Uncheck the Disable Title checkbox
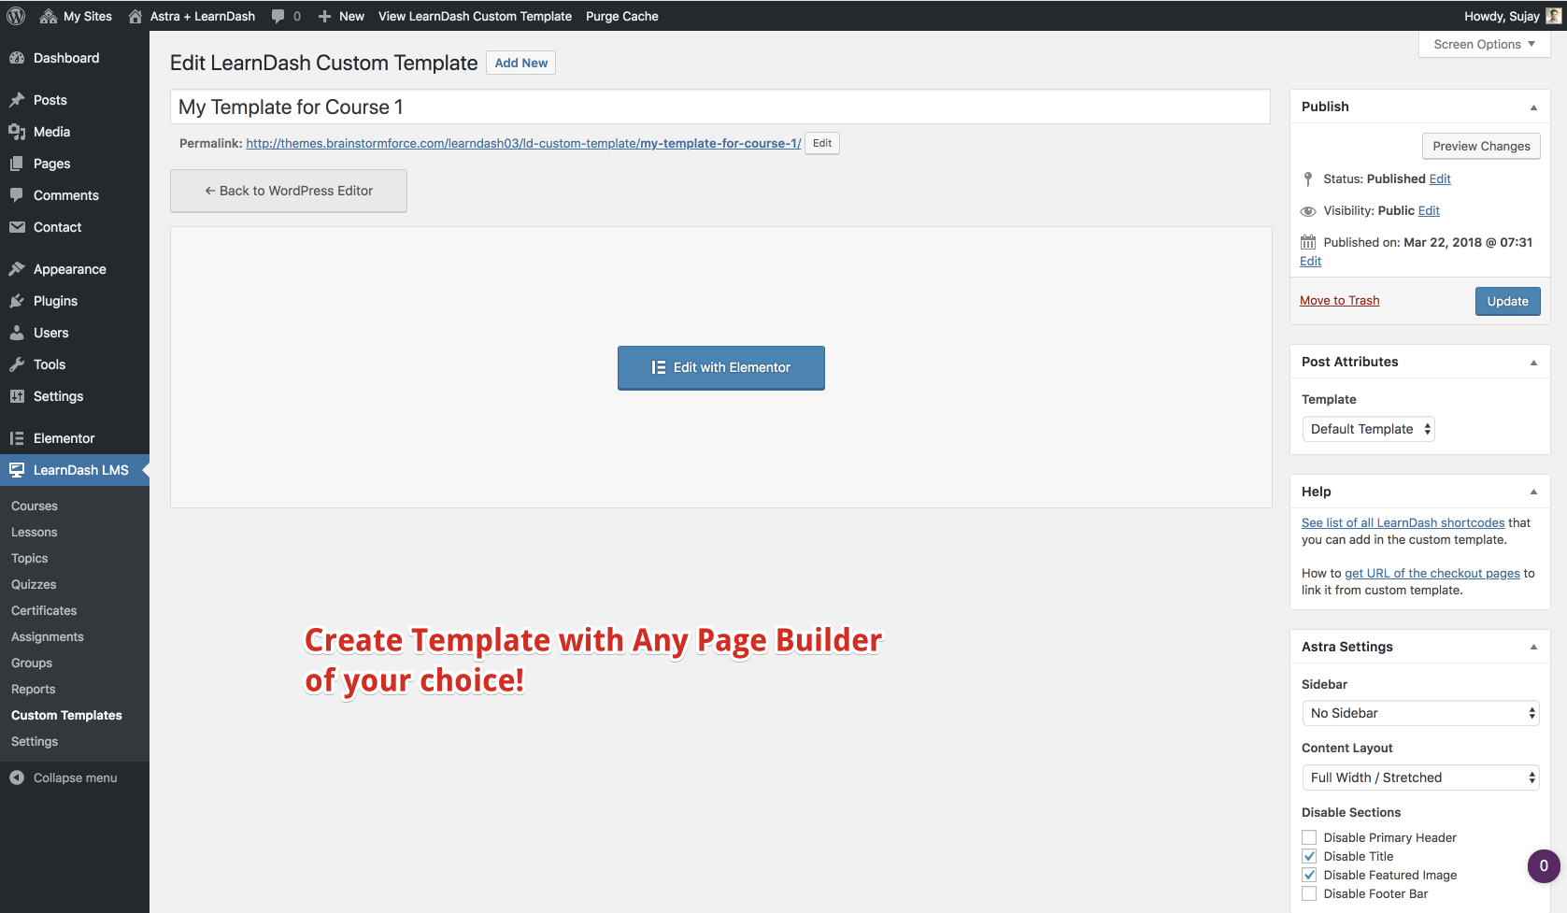Screen dimensions: 1567x913 tap(1309, 856)
